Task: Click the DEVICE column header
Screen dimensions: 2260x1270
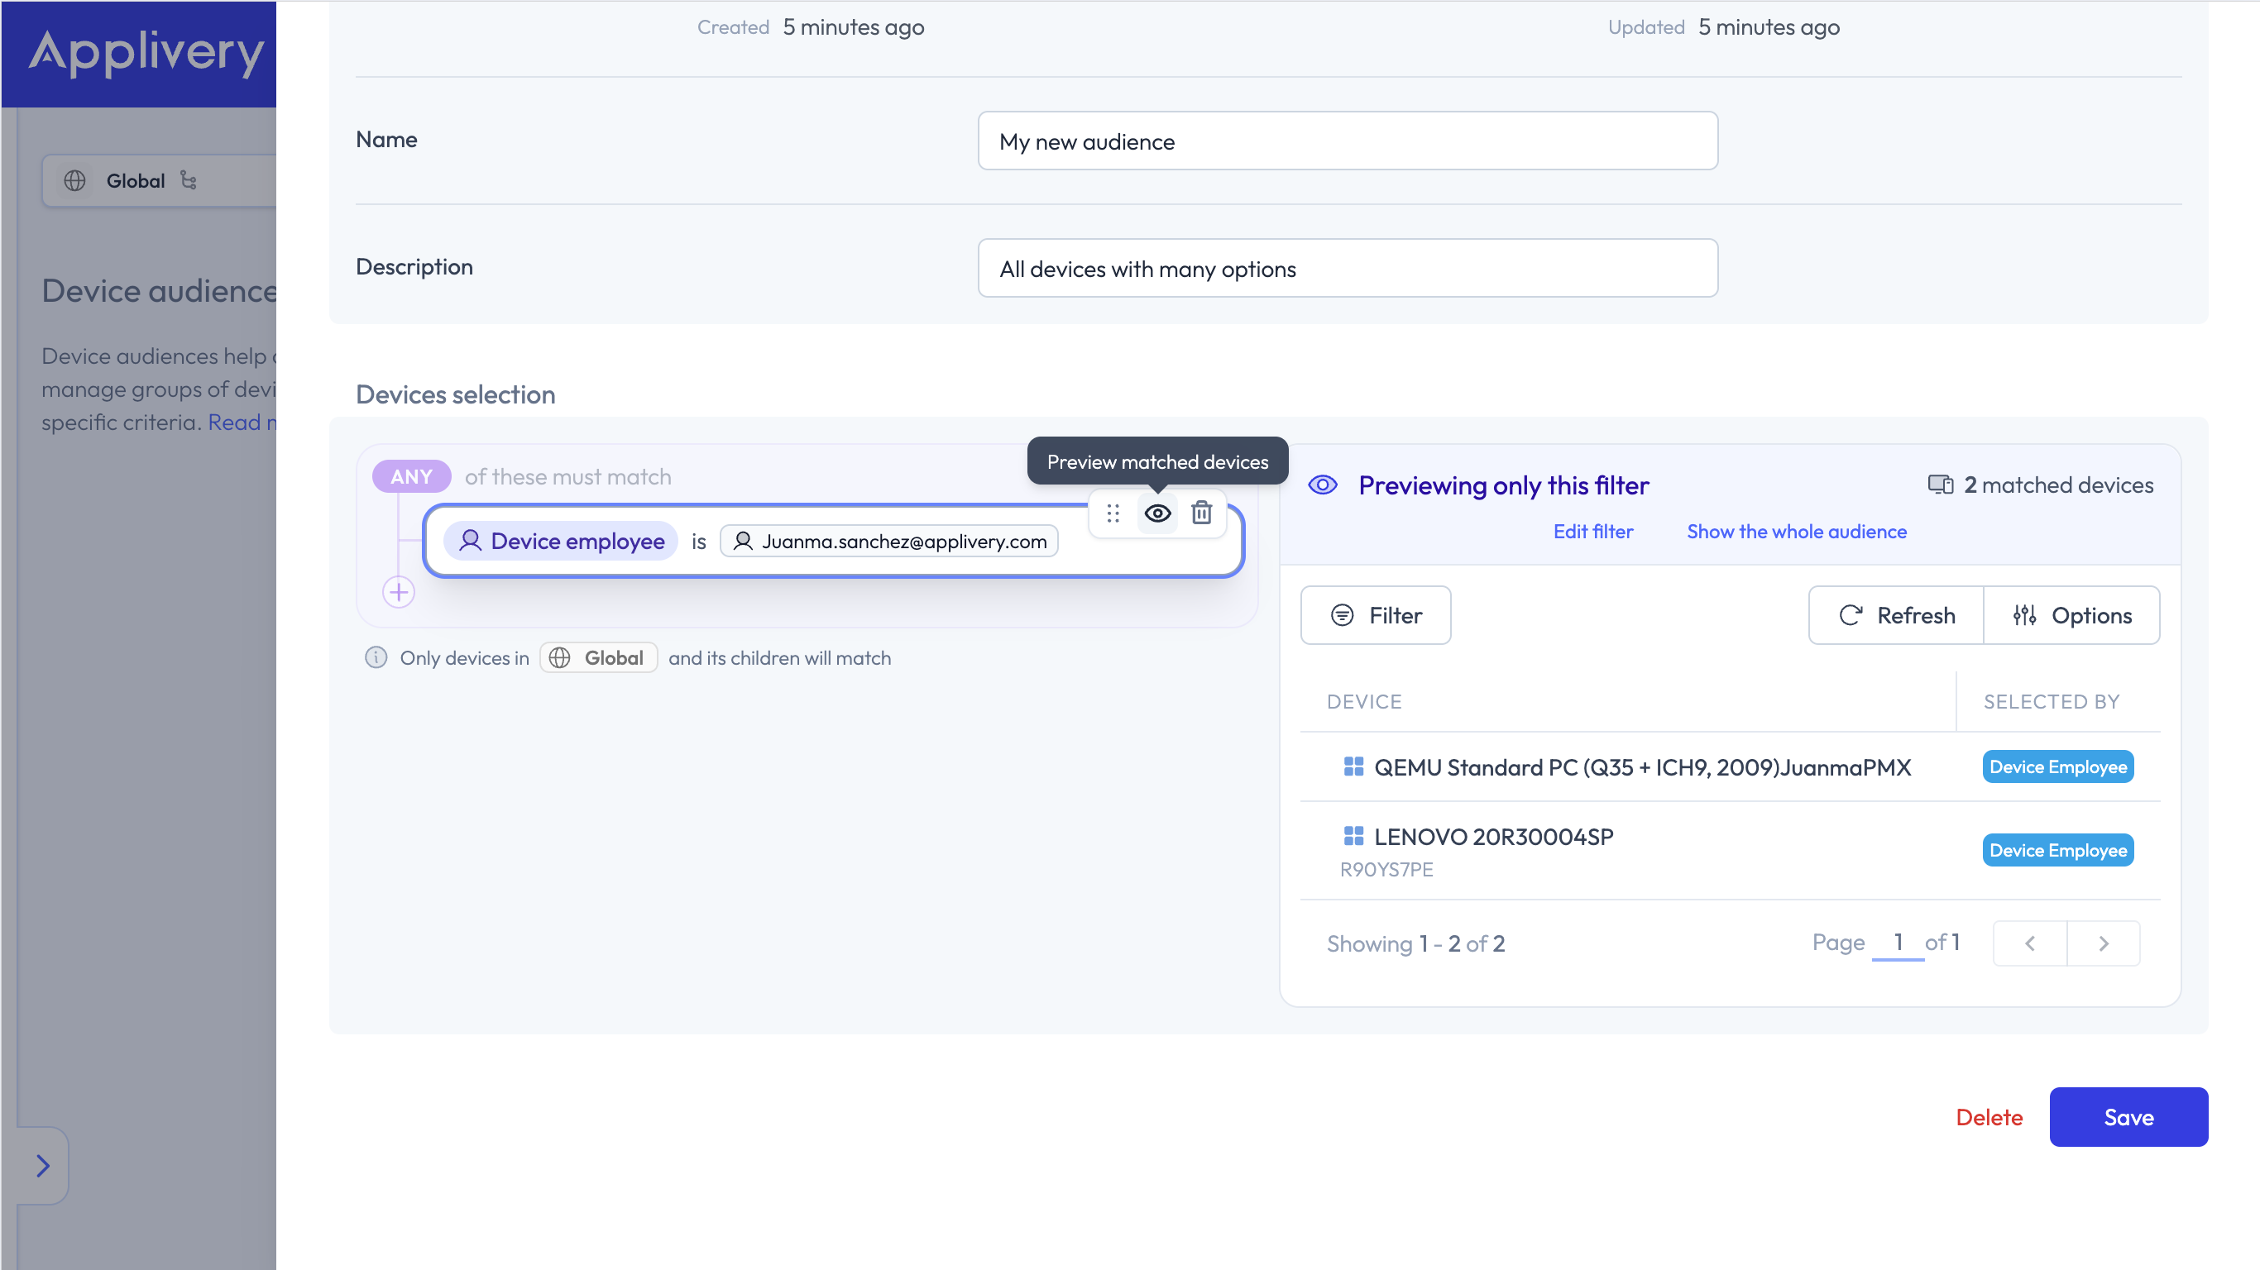Action: pos(1364,702)
